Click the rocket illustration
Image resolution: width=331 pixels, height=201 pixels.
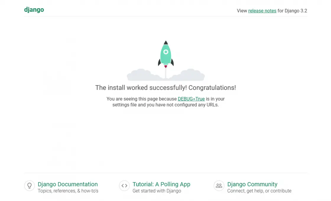pyautogui.click(x=166, y=61)
